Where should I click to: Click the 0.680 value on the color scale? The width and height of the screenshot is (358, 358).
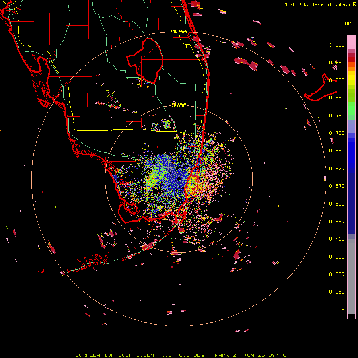click(337, 151)
